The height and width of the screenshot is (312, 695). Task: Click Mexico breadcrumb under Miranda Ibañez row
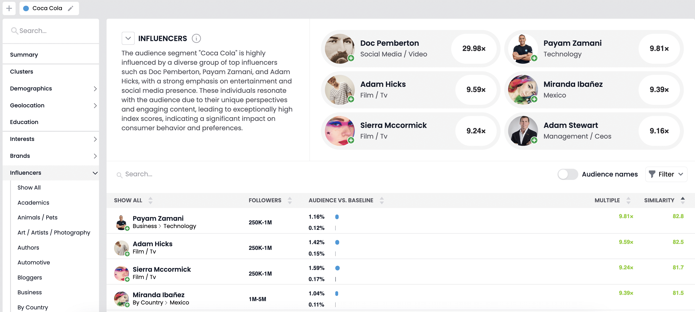[179, 303]
